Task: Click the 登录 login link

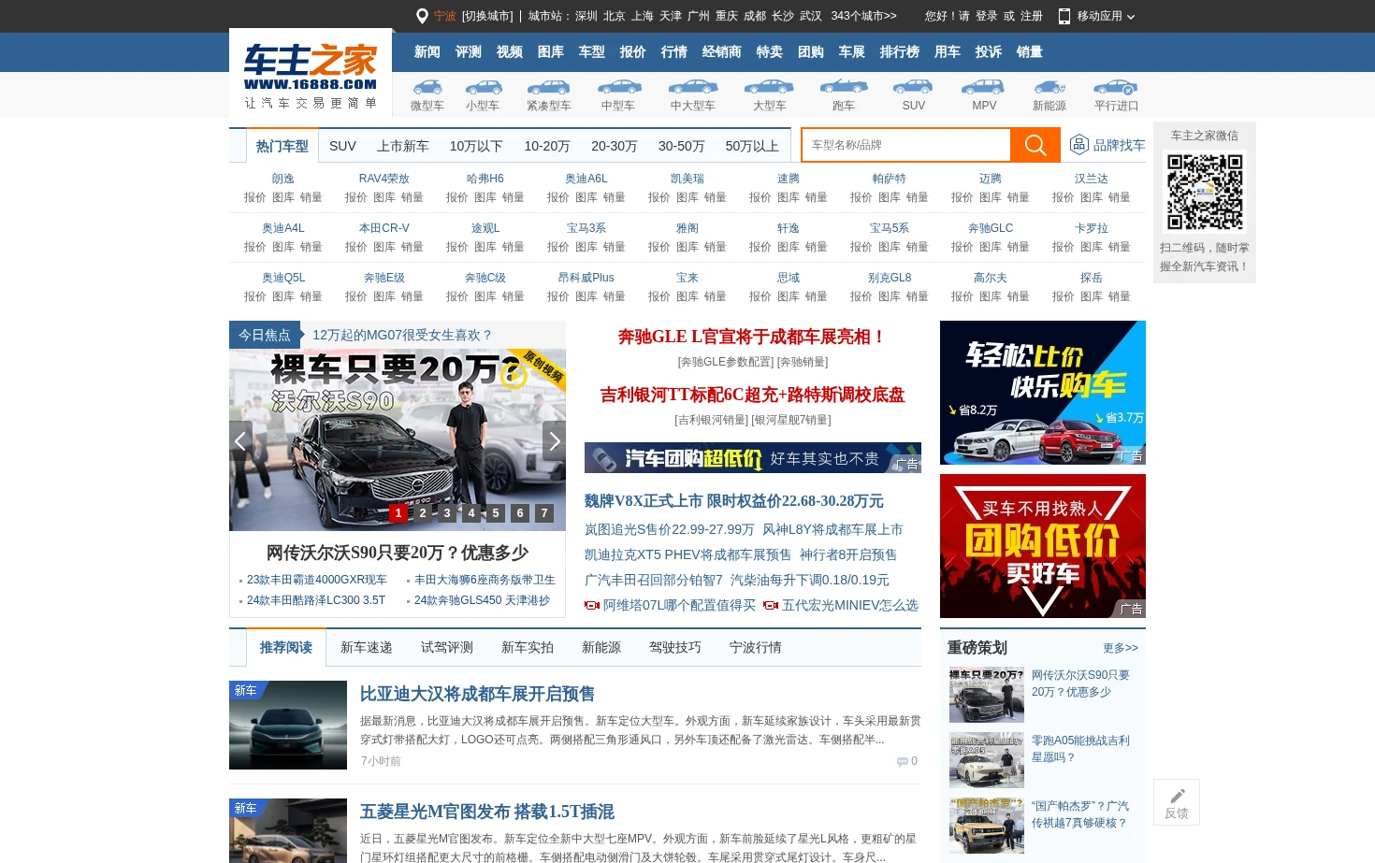Action: (x=987, y=16)
